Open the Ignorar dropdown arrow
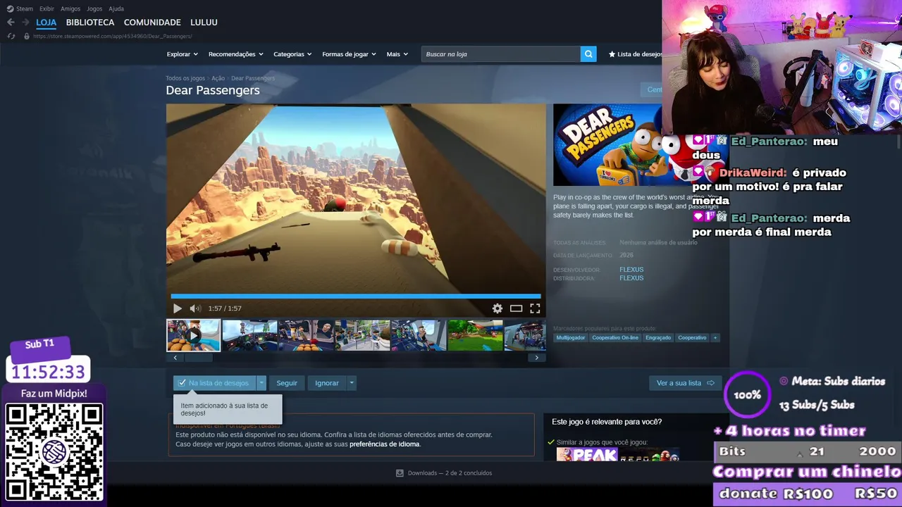Viewport: 902px width, 507px height. [x=352, y=383]
